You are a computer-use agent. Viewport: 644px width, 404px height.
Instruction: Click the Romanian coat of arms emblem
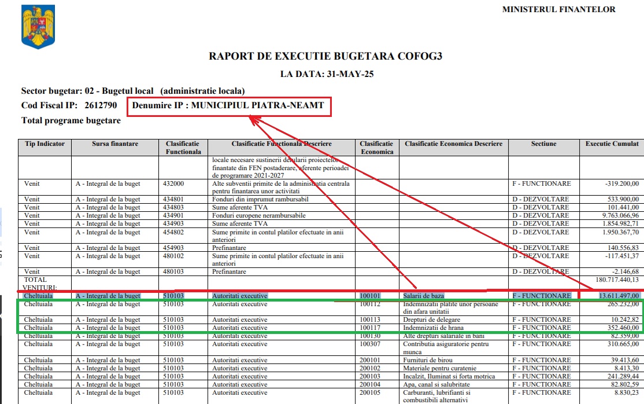[x=38, y=27]
